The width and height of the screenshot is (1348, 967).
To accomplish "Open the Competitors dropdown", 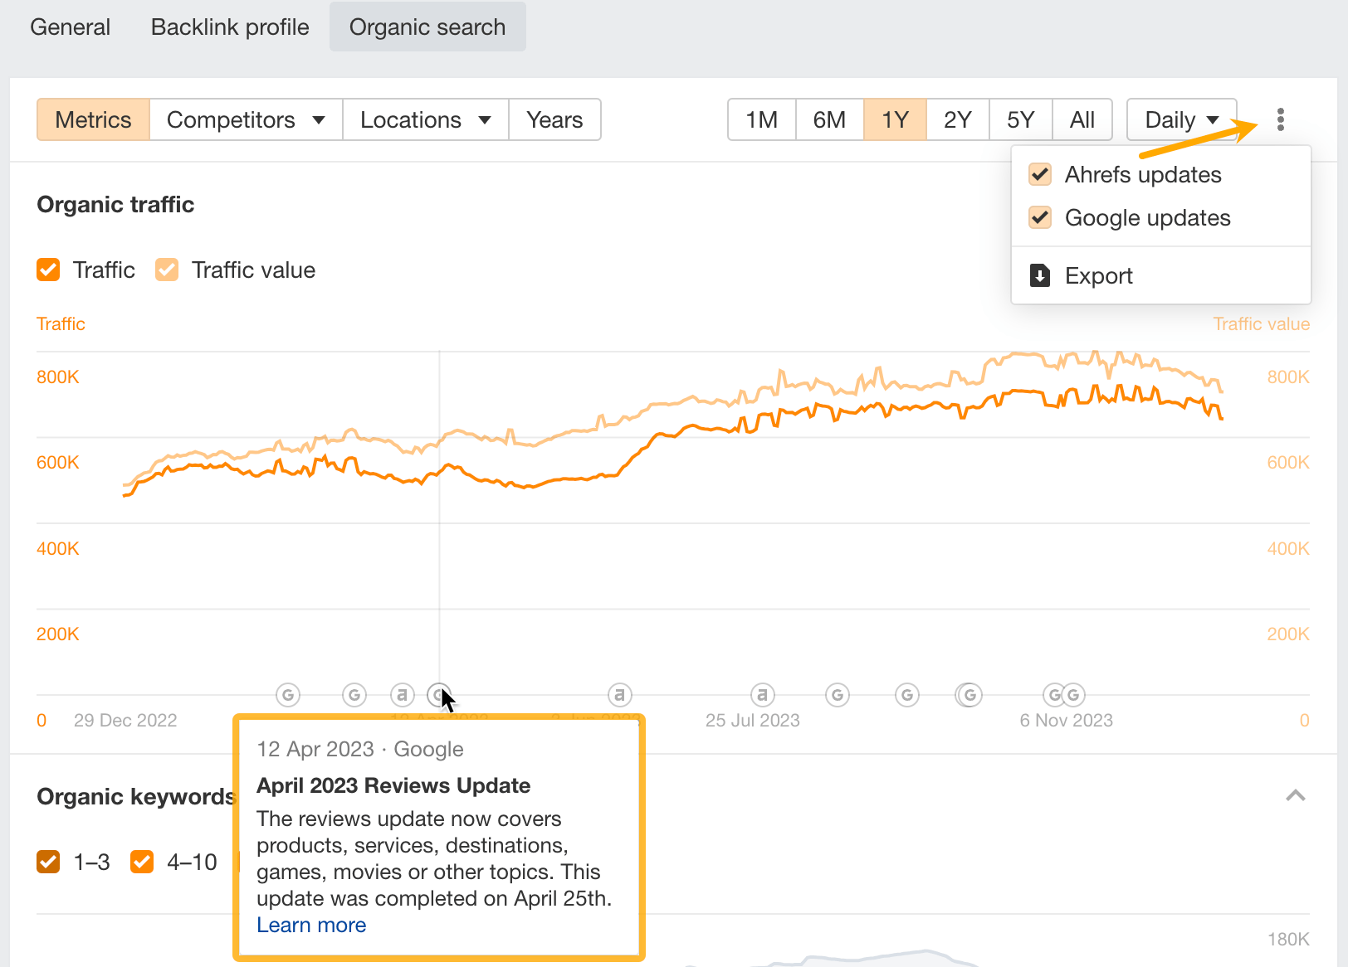I will [246, 119].
